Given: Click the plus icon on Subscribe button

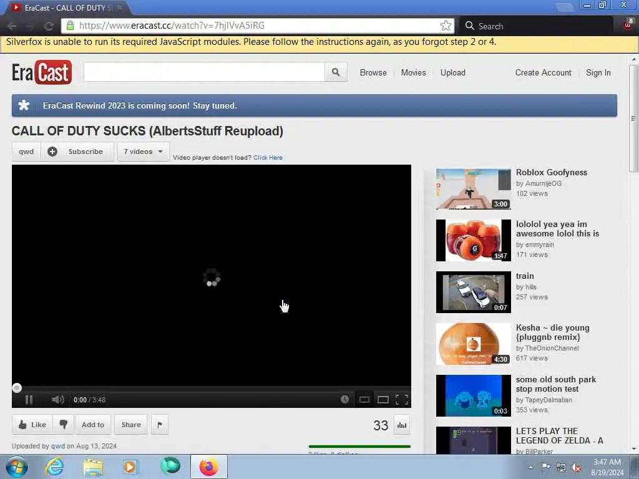Looking at the screenshot, I should pos(52,152).
